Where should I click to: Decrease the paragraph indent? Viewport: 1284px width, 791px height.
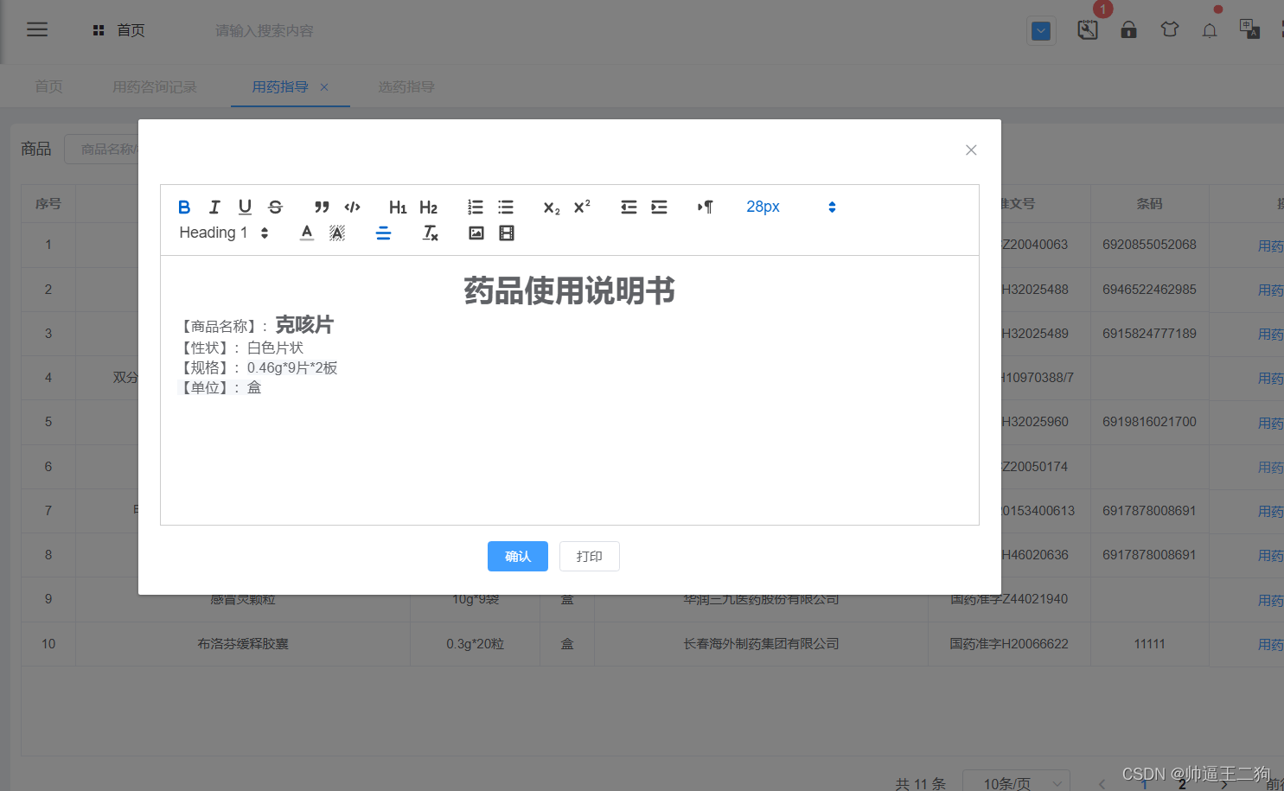629,207
